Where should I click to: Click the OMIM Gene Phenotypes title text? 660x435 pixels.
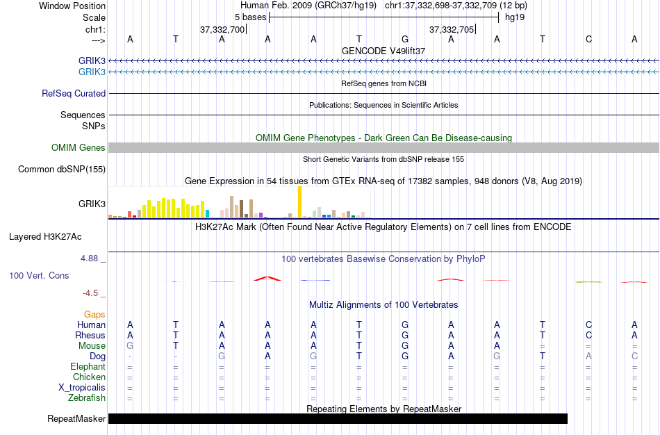[384, 138]
